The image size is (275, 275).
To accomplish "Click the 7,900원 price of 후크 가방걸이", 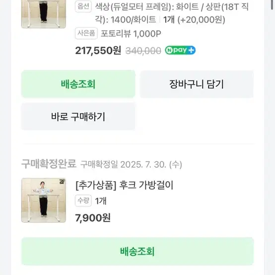I will pos(93,218).
